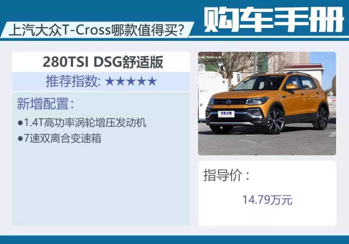Click the 推荐指数 label
This screenshot has height=244, width=349.
point(72,81)
